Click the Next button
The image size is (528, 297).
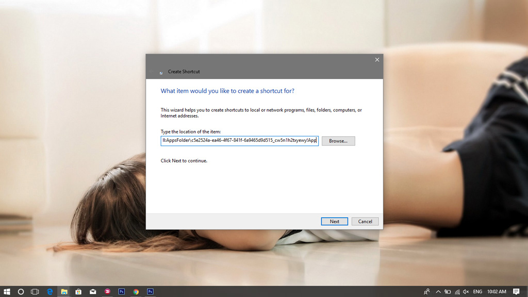pos(334,221)
